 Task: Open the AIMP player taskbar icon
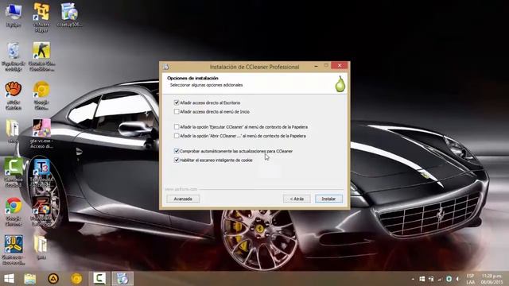pyautogui.click(x=53, y=279)
